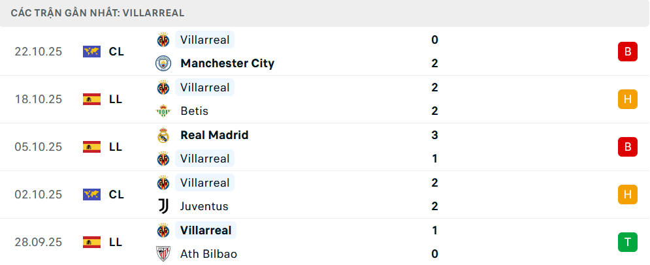Select the 18.10.25 match date
This screenshot has height=265, width=650.
pyautogui.click(x=38, y=99)
